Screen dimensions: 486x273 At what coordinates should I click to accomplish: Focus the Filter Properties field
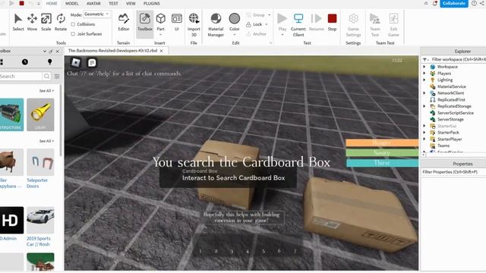[453, 172]
